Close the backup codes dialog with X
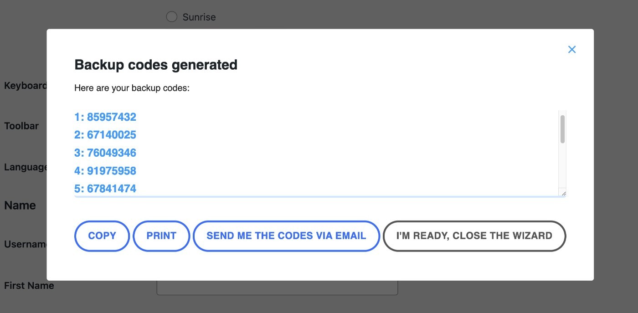638x313 pixels. [x=572, y=49]
